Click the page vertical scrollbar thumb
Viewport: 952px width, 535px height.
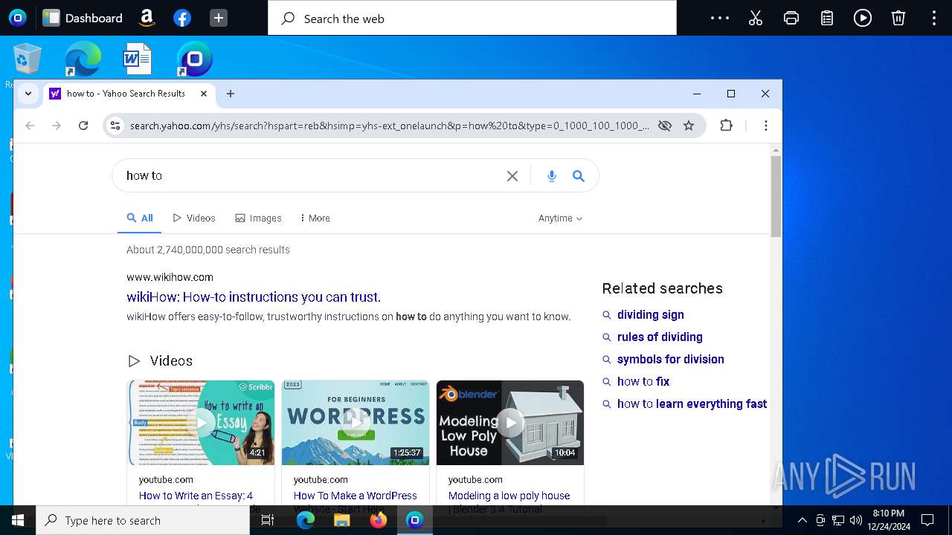(x=776, y=197)
